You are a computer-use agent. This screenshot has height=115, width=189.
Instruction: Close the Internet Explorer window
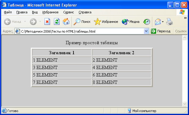[x=184, y=5]
